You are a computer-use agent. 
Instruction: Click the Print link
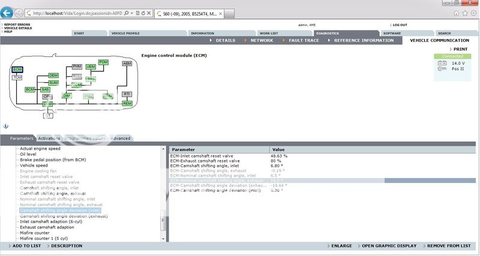tap(460, 49)
